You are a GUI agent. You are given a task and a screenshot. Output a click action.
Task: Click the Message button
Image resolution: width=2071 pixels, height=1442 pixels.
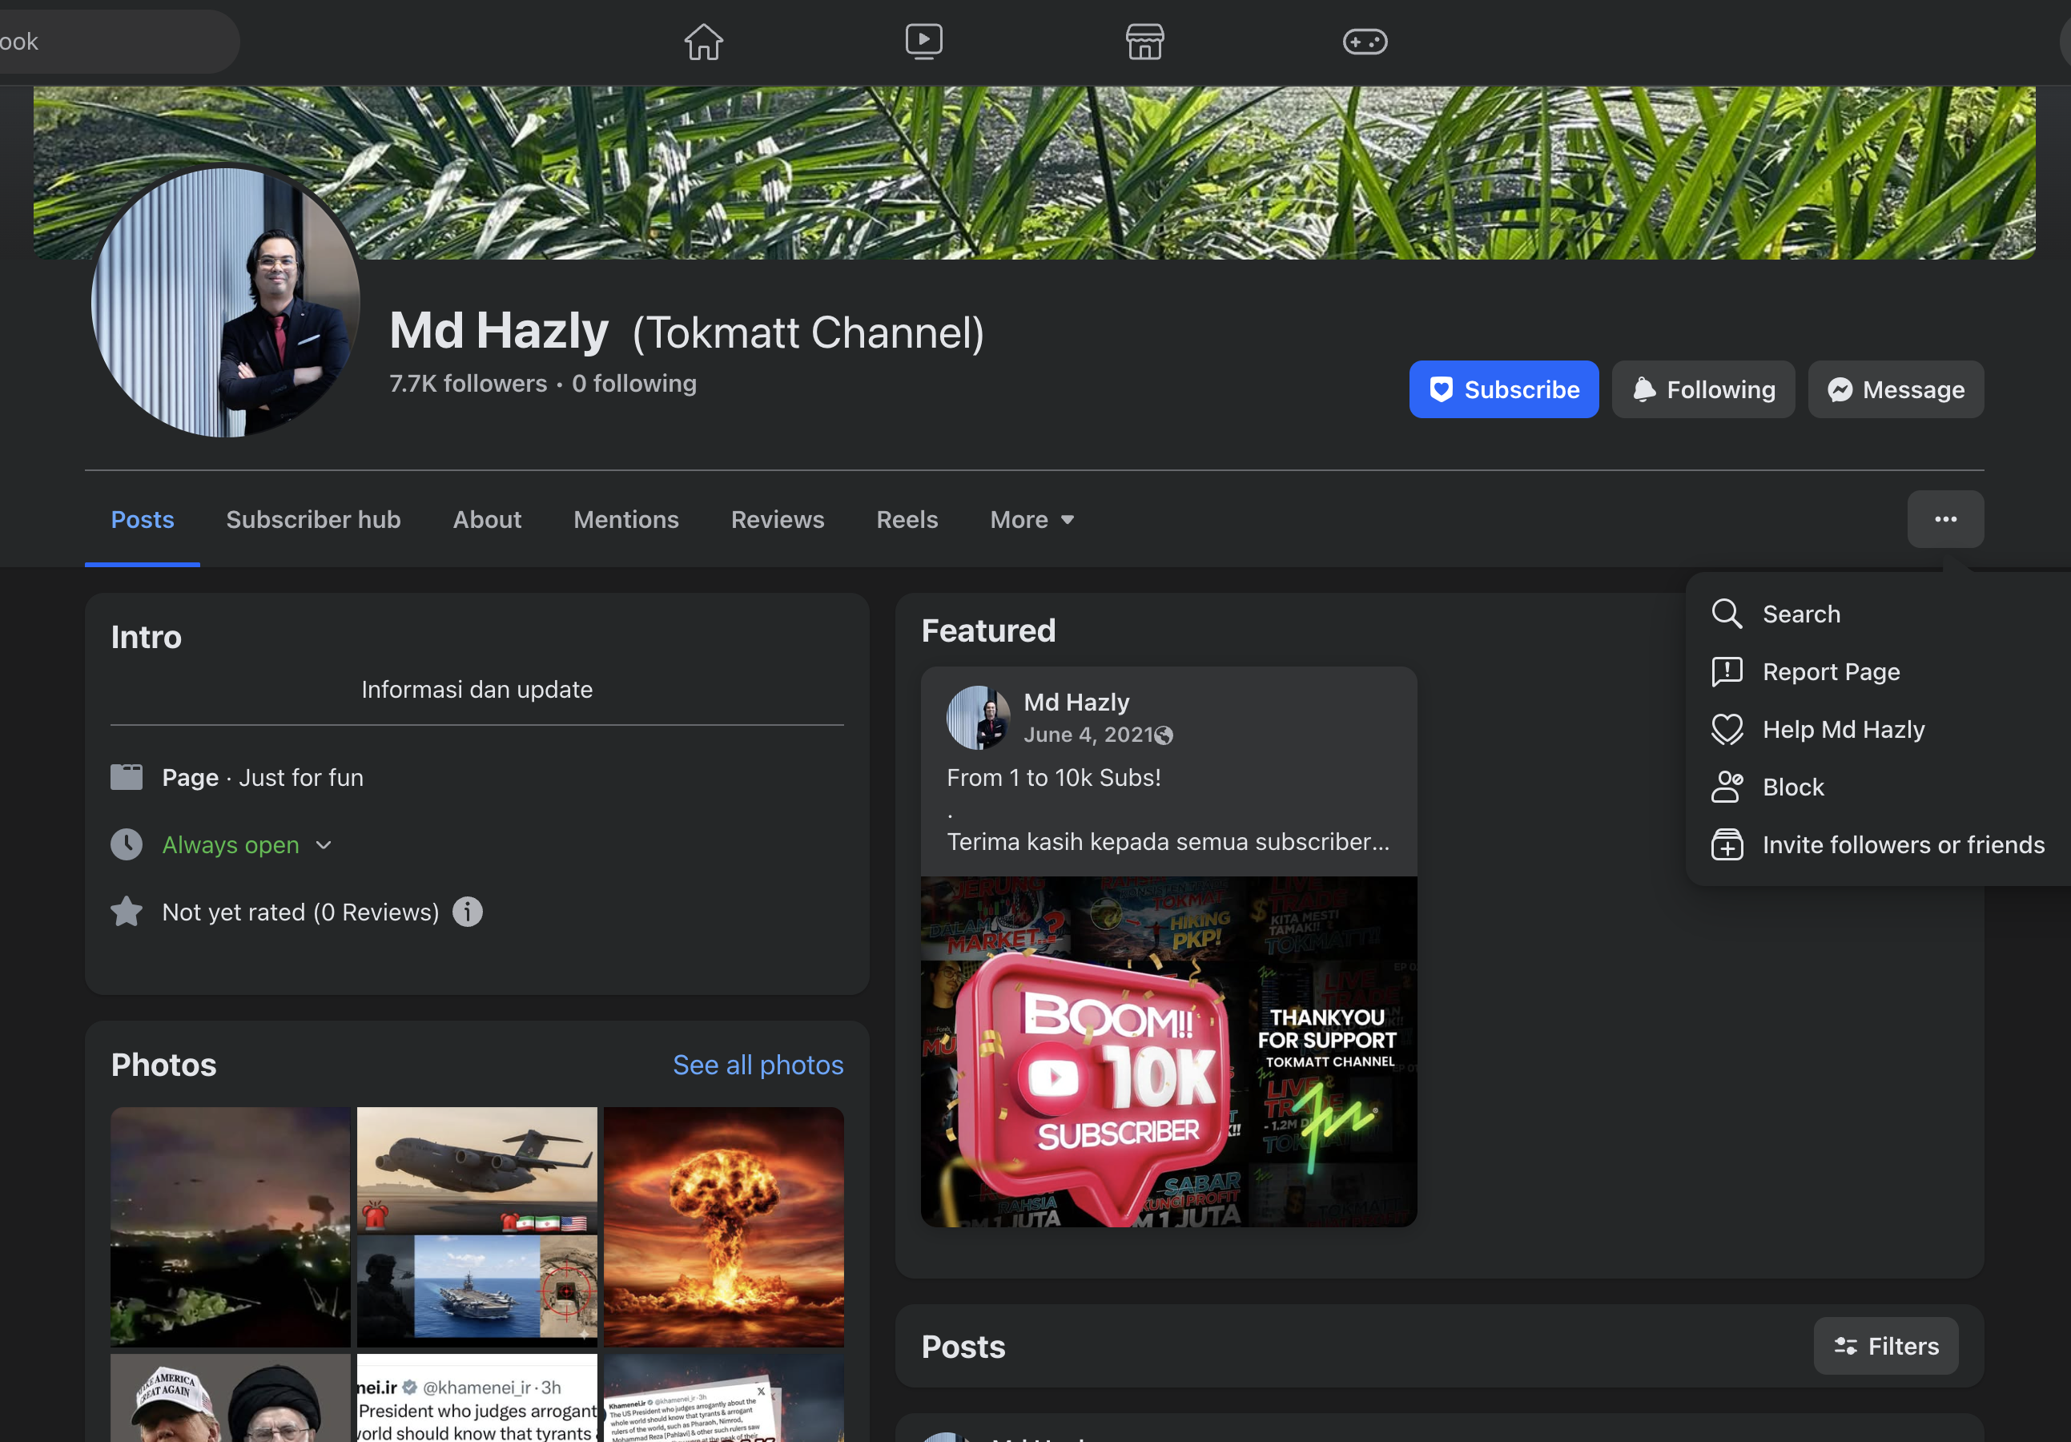click(1896, 390)
